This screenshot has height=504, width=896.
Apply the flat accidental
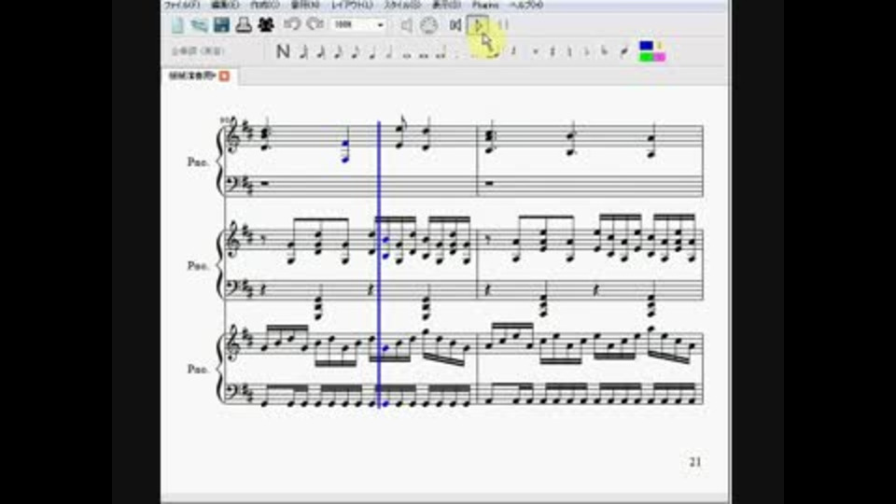point(586,51)
